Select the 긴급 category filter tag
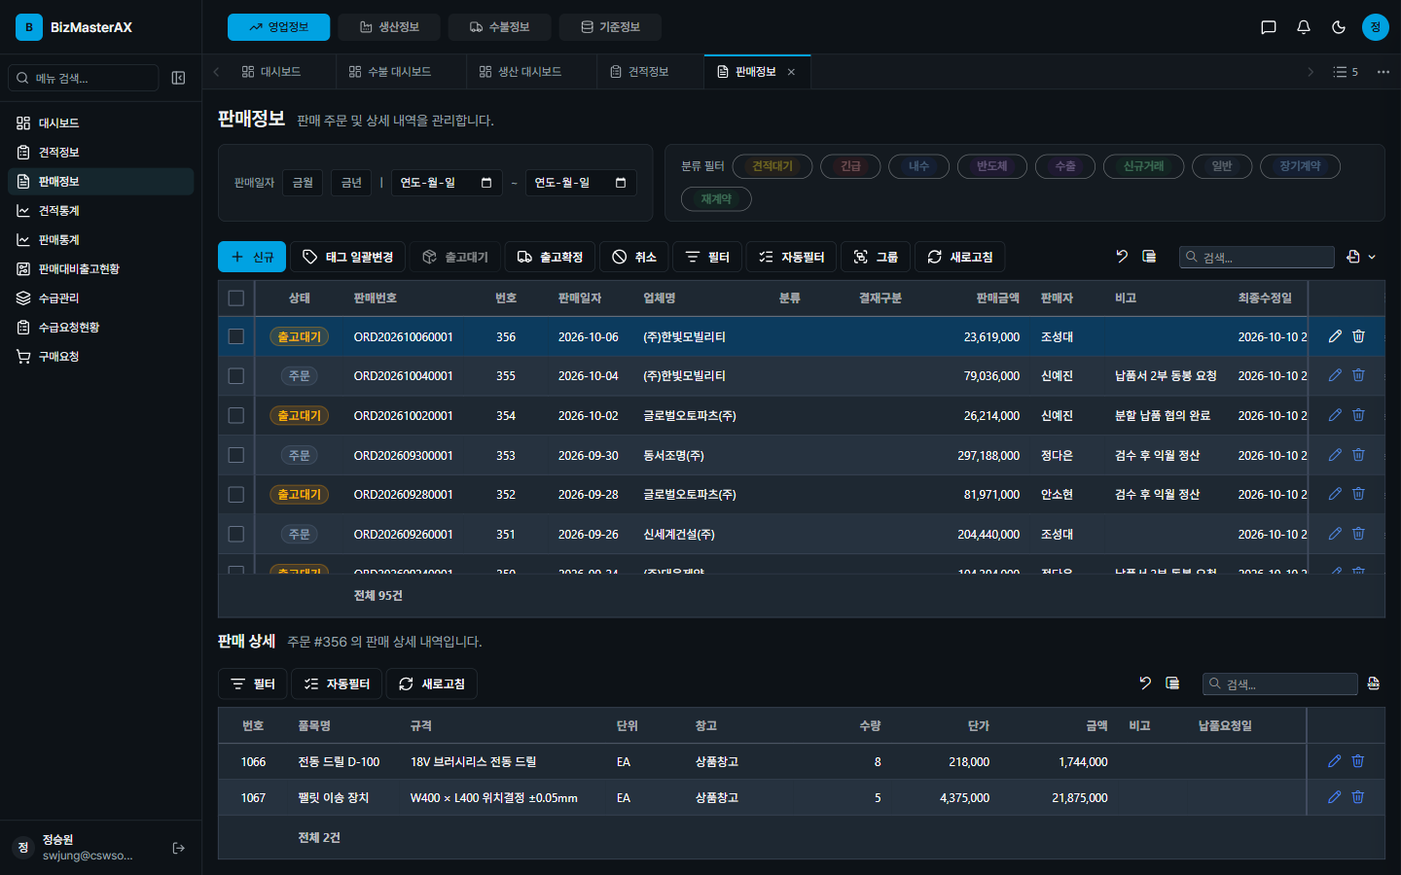This screenshot has width=1401, height=875. click(x=850, y=166)
